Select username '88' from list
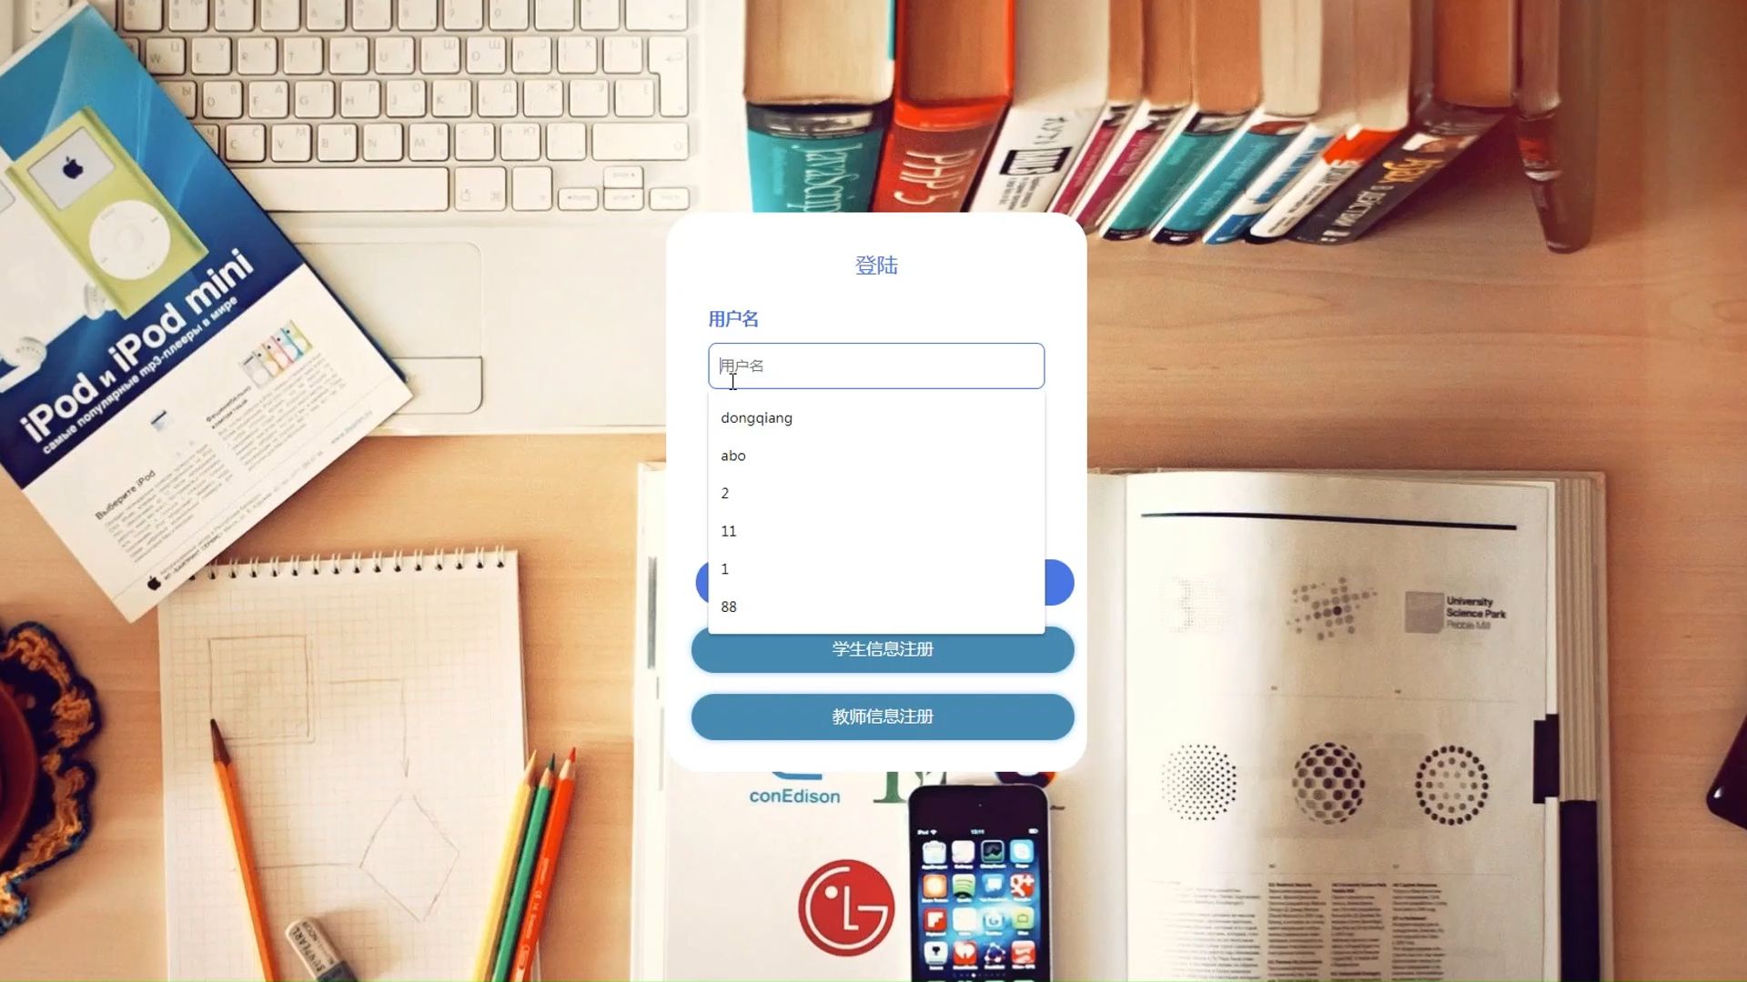 728,606
